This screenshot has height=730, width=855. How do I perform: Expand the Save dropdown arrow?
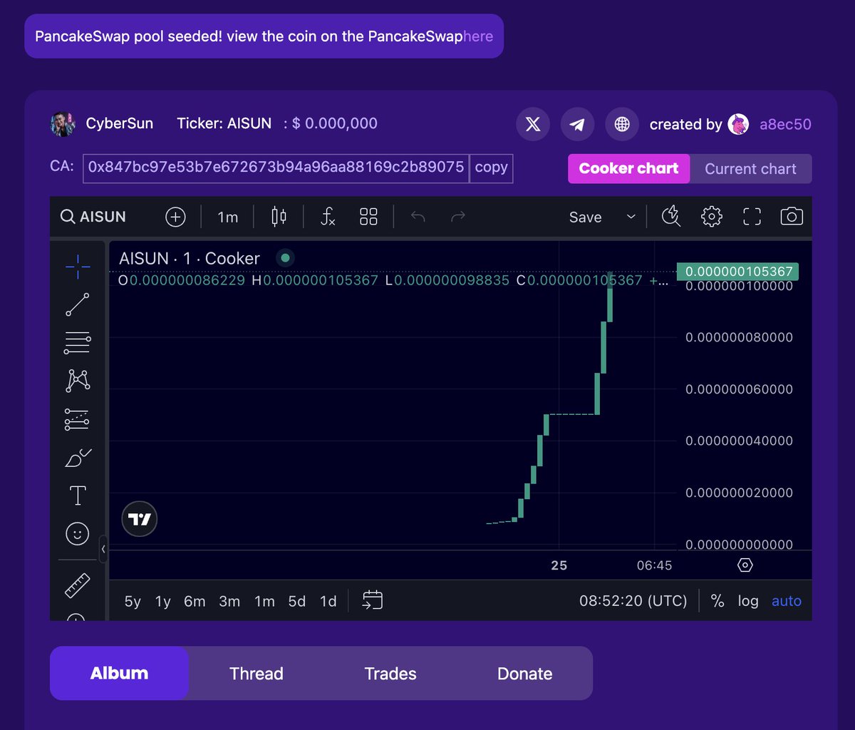(631, 217)
